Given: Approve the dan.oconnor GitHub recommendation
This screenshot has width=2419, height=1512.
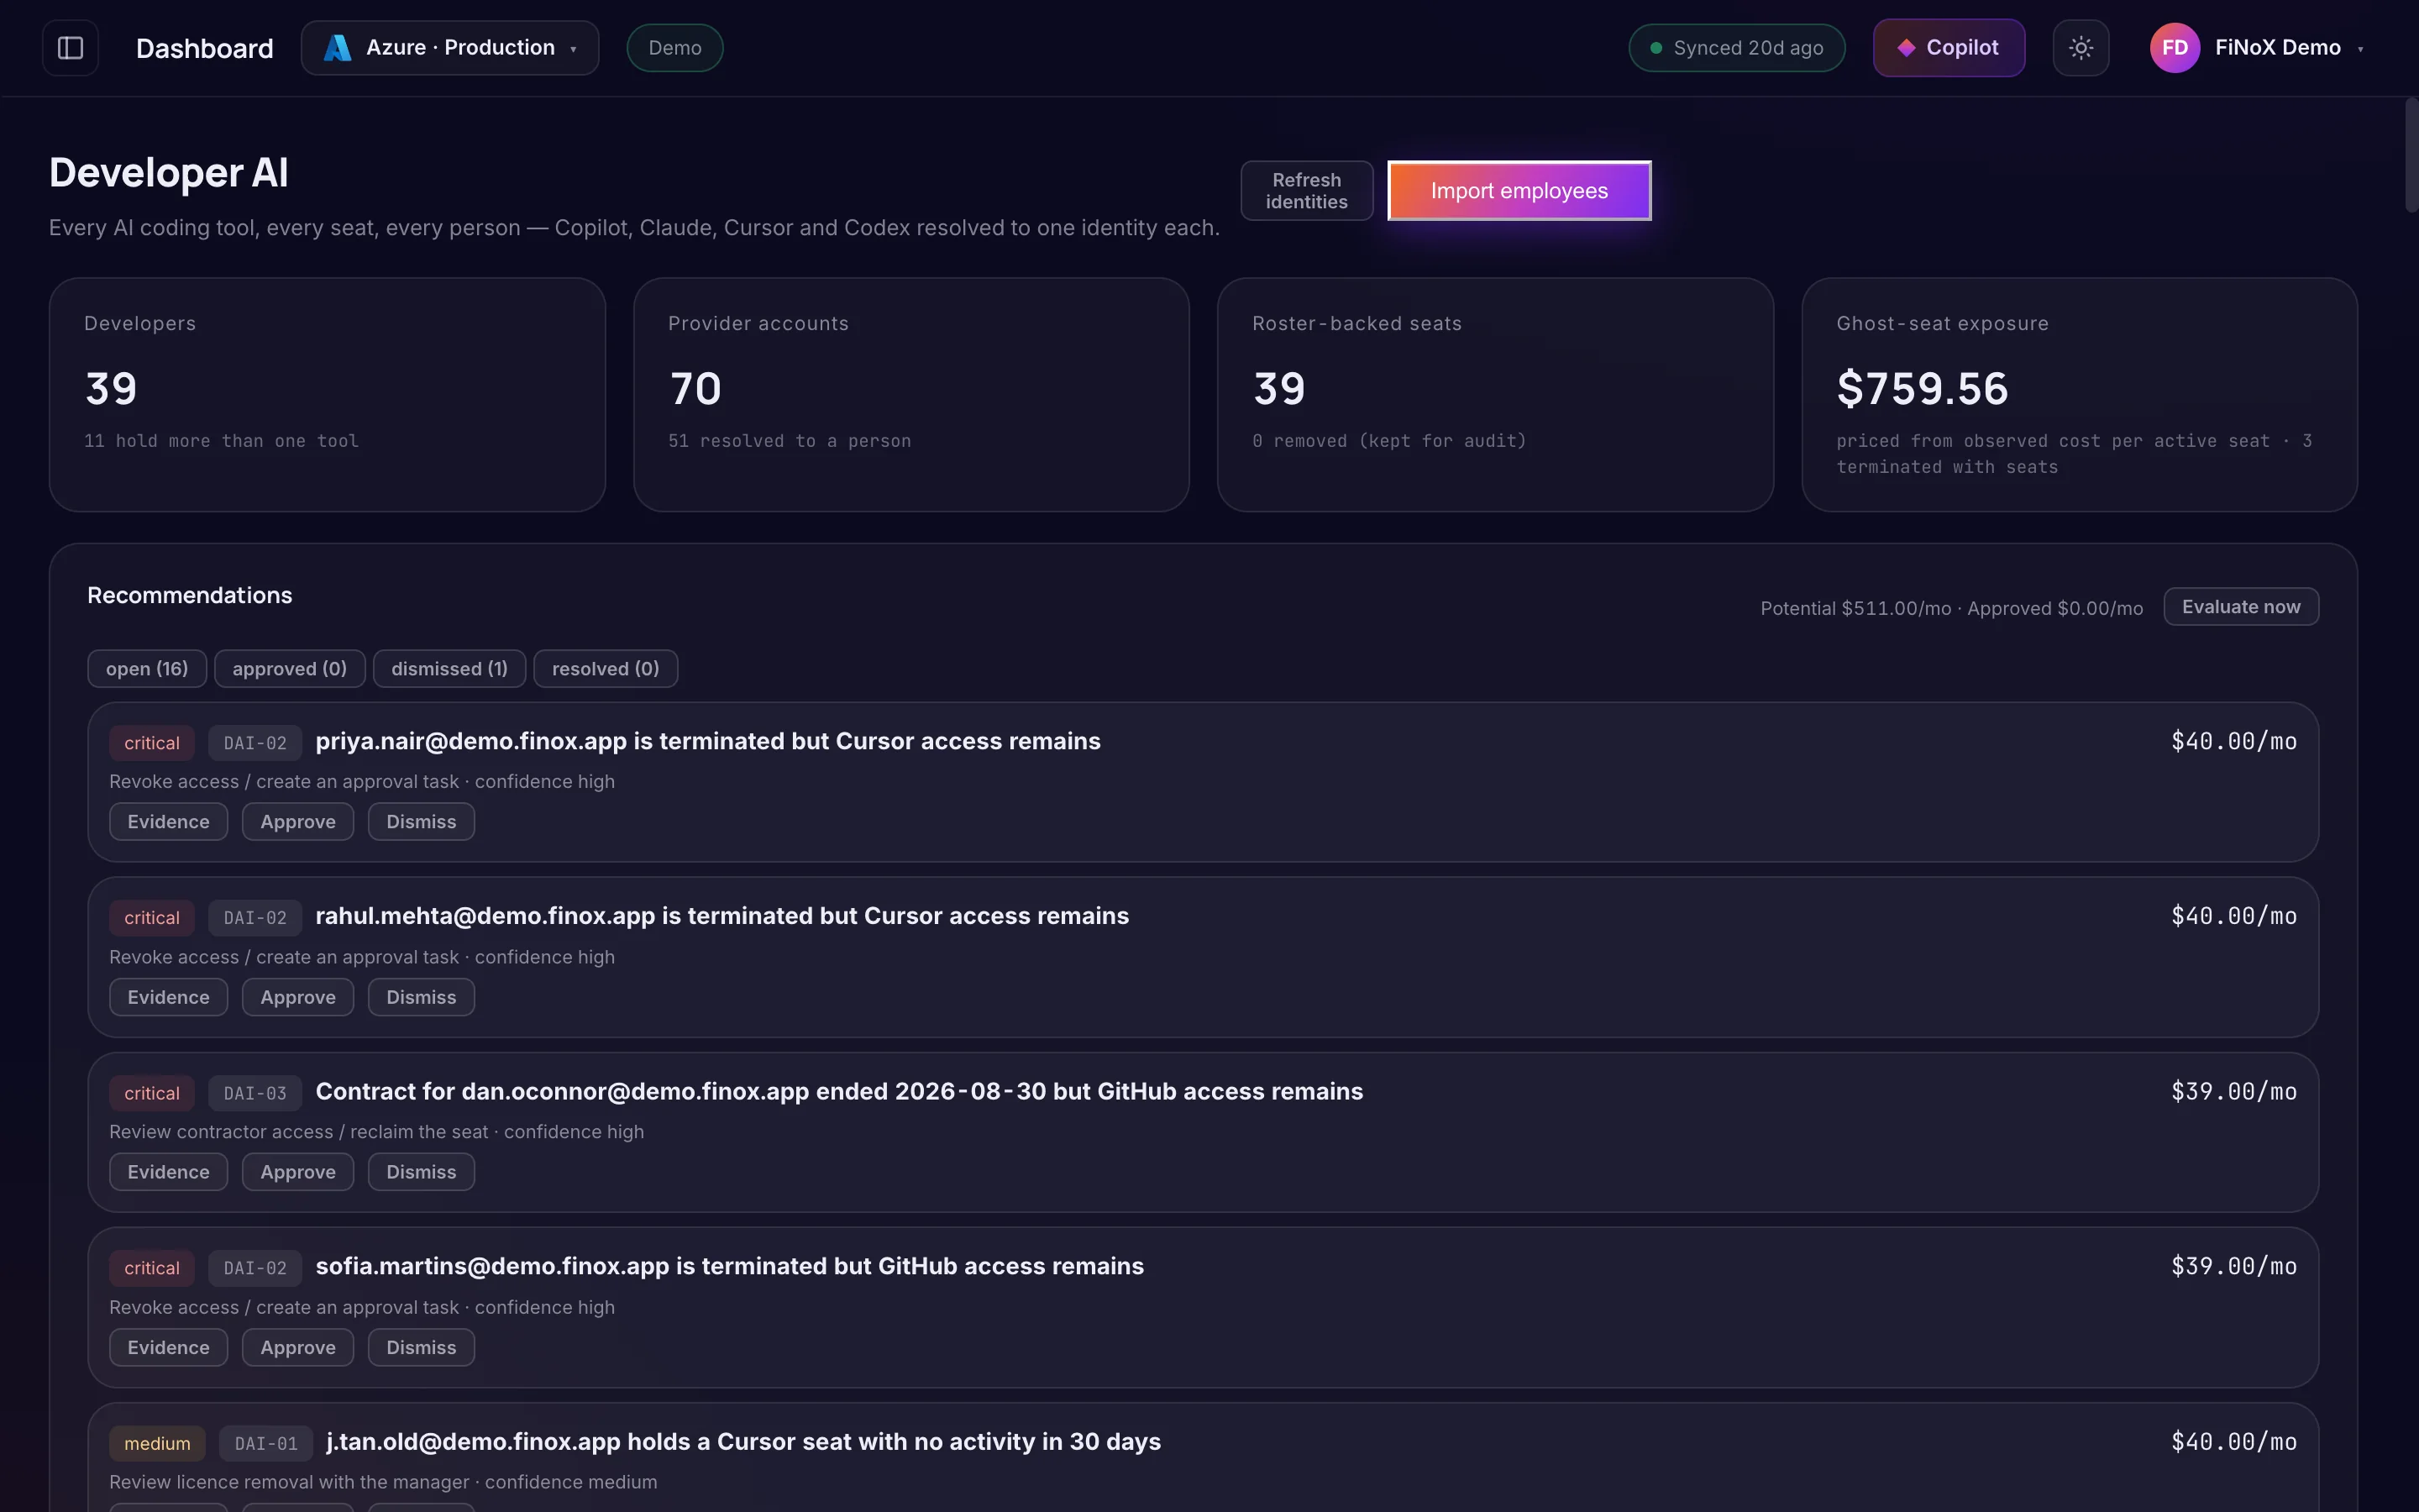Looking at the screenshot, I should pyautogui.click(x=298, y=1172).
